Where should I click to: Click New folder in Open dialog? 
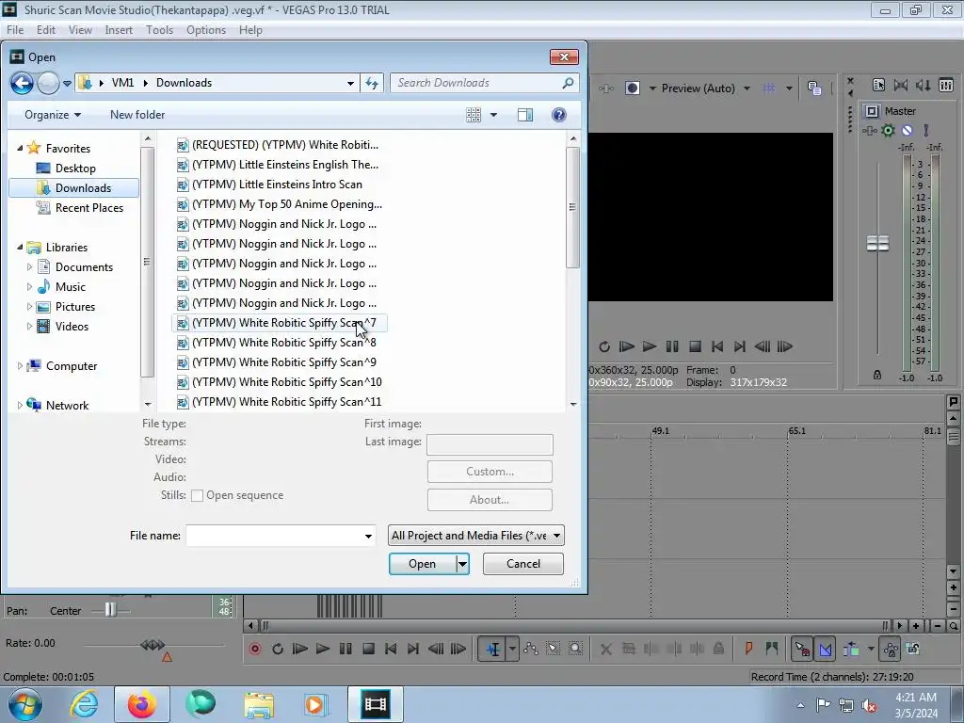coord(137,114)
